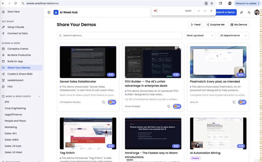
Task: Open the Most upvoted sort dropdown
Action: click(x=200, y=36)
